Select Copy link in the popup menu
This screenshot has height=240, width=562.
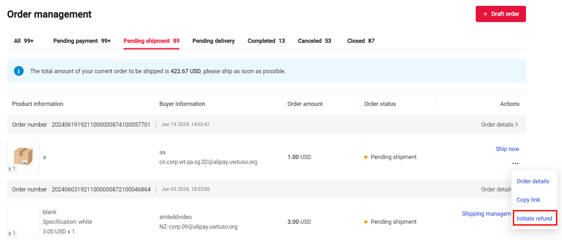tap(528, 200)
